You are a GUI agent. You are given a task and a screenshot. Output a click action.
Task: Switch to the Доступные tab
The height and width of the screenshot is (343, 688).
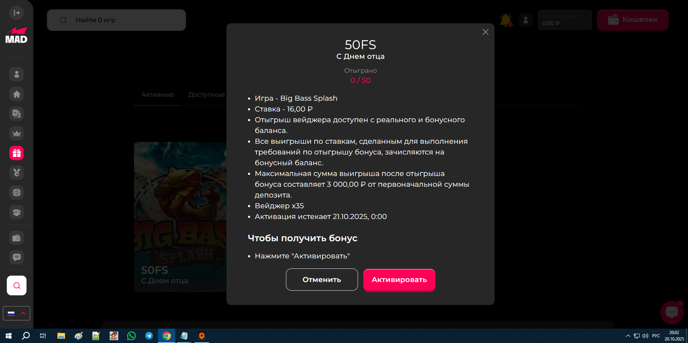[x=206, y=95]
